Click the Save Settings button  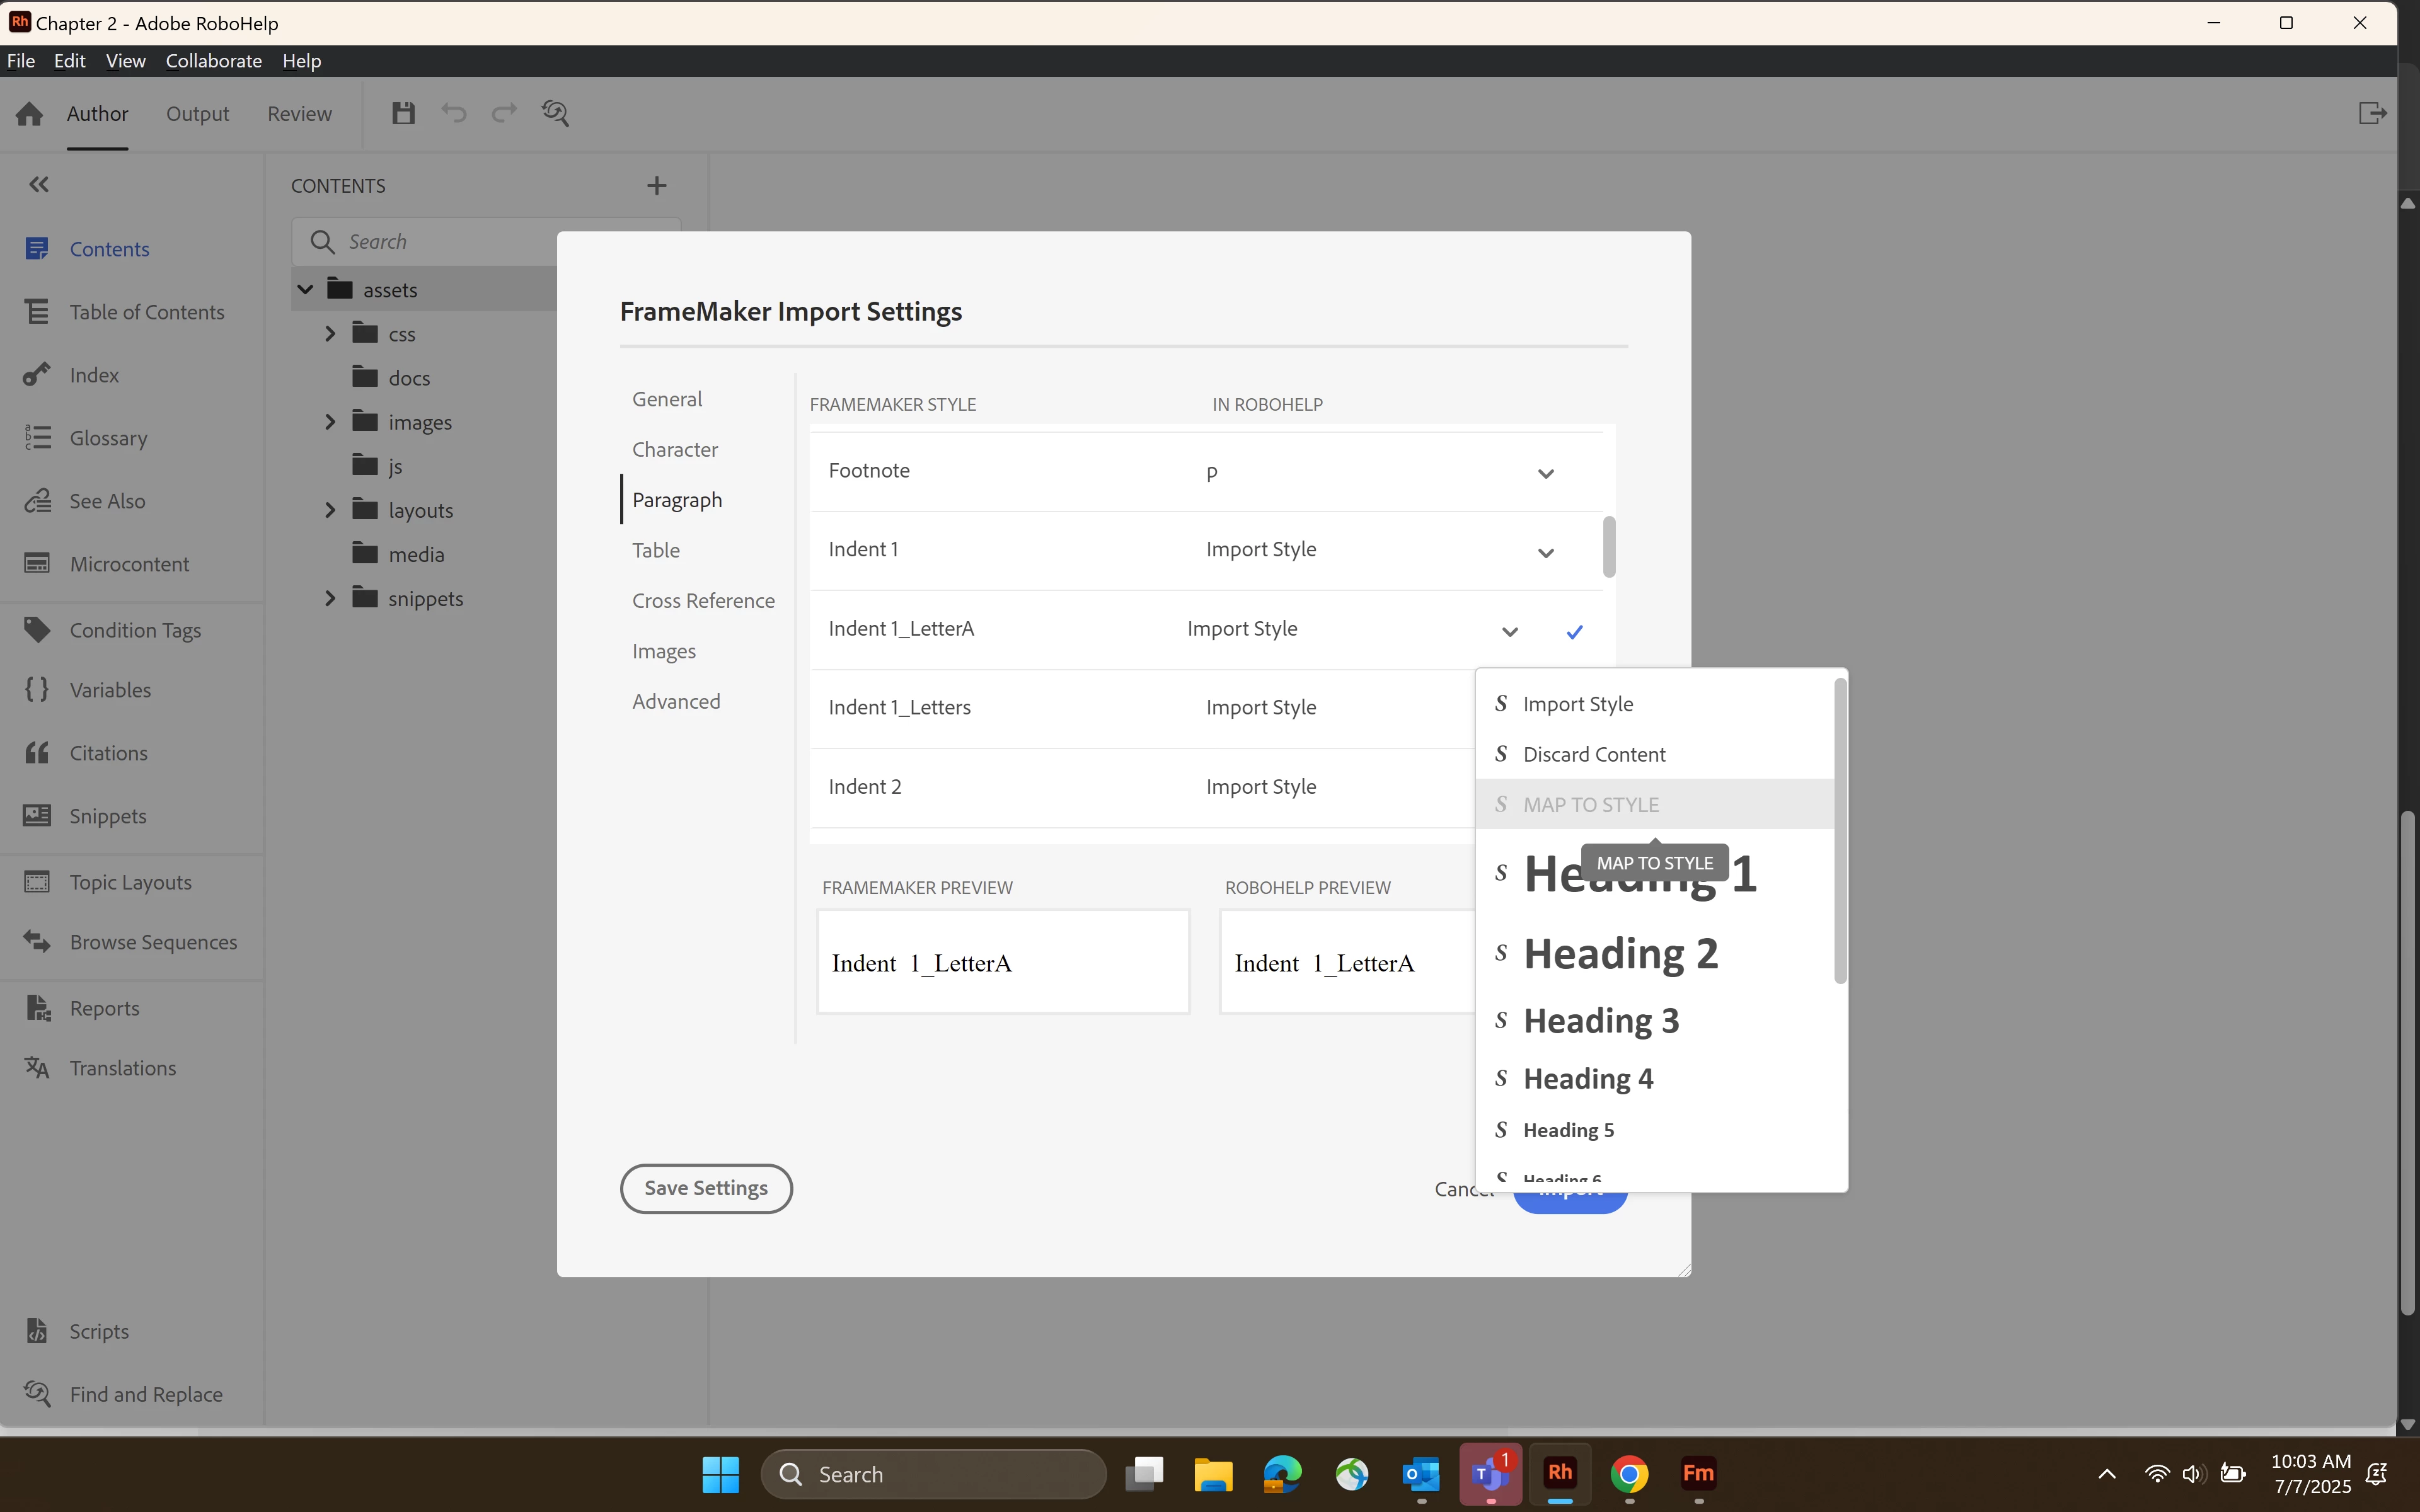706,1188
